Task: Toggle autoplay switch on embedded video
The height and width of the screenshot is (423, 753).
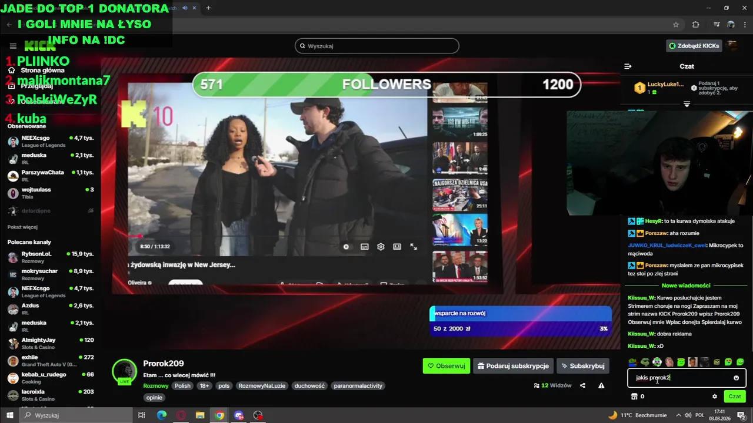Action: 346,247
